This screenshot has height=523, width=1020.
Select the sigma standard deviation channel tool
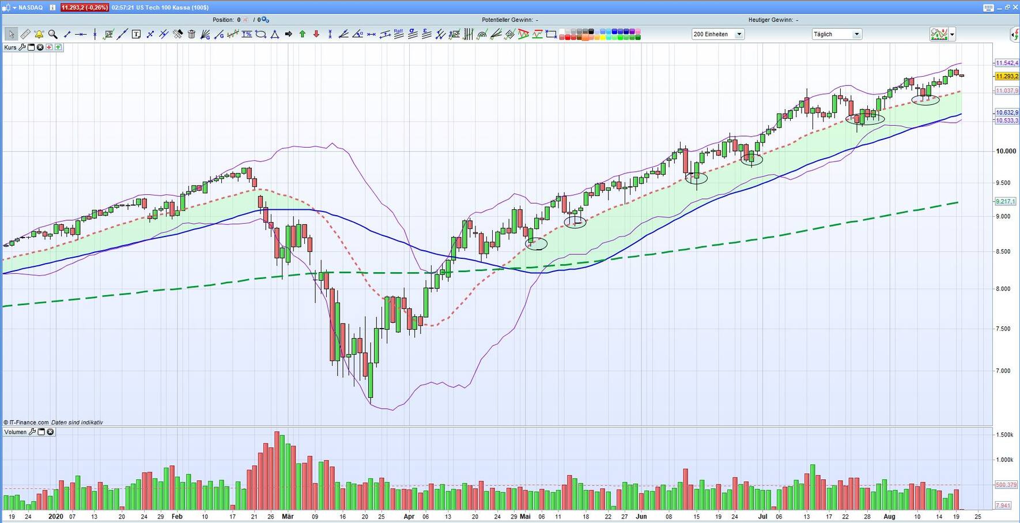click(x=412, y=34)
